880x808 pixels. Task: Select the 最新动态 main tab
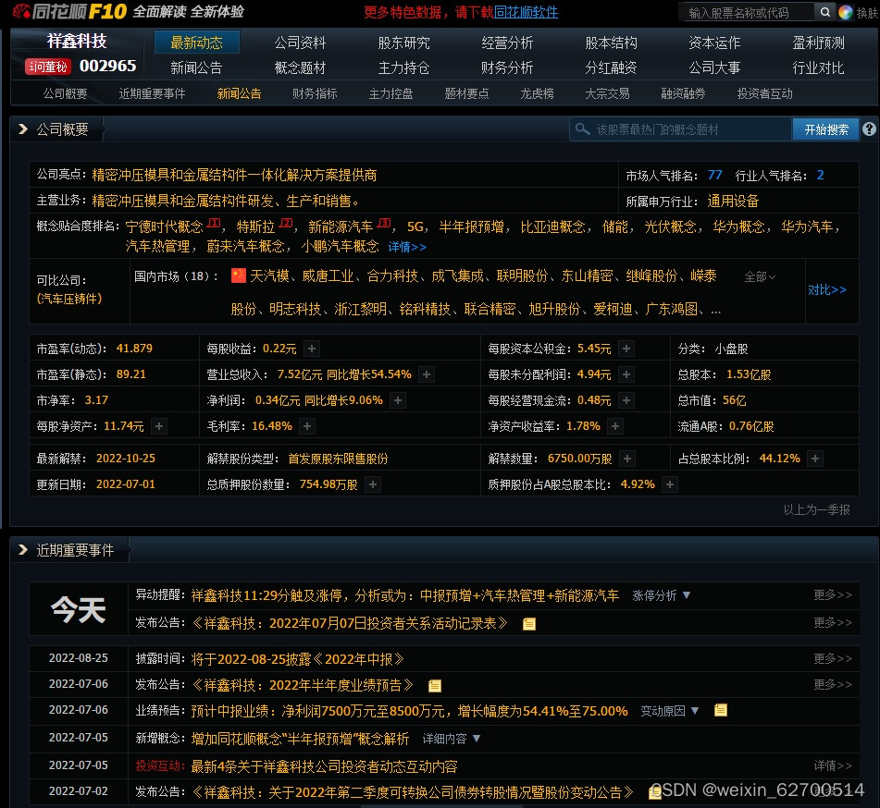click(x=196, y=43)
